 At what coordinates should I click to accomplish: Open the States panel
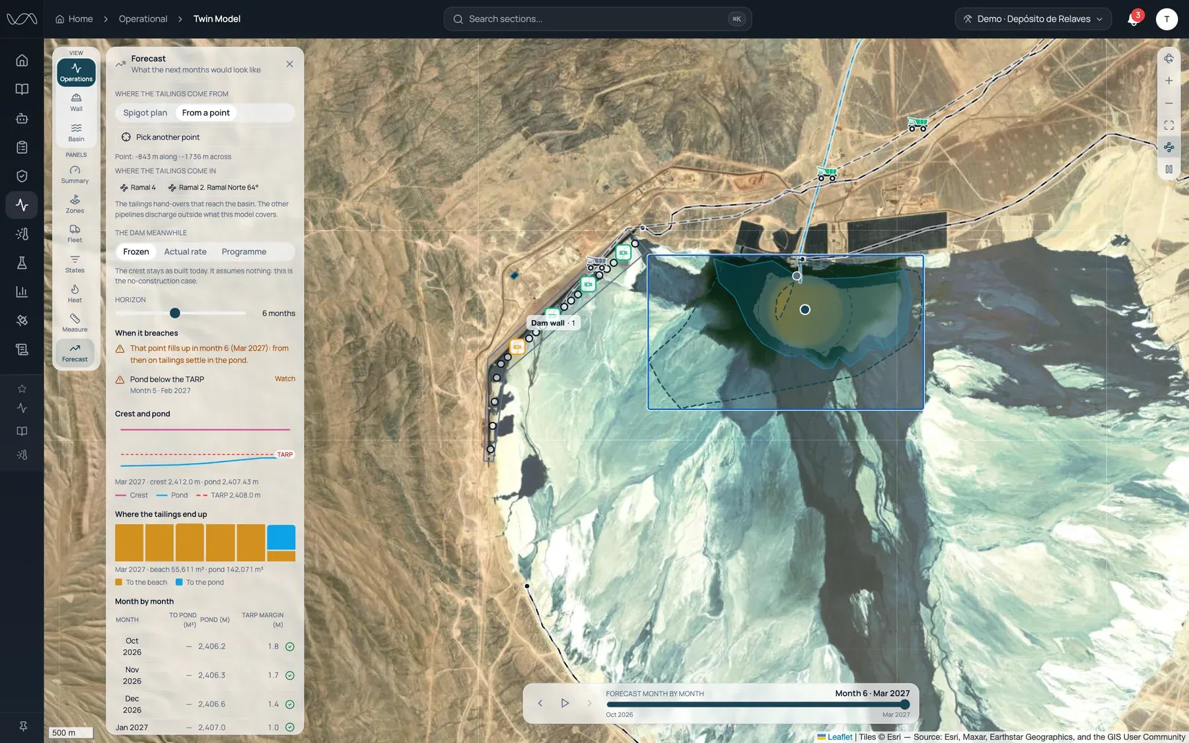[75, 264]
